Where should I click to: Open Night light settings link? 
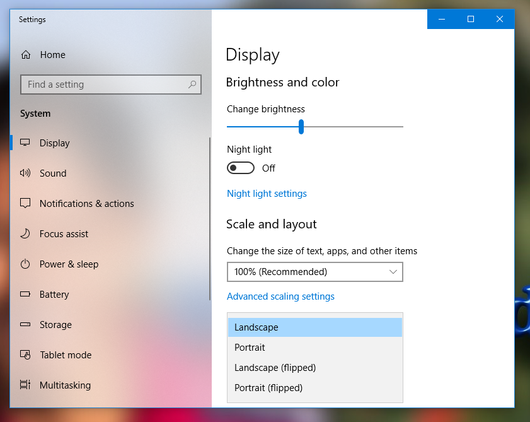point(267,194)
